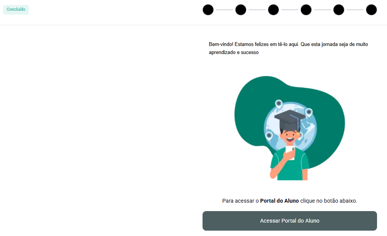
Task: Select the second step dot in progress indicator
Action: click(241, 10)
